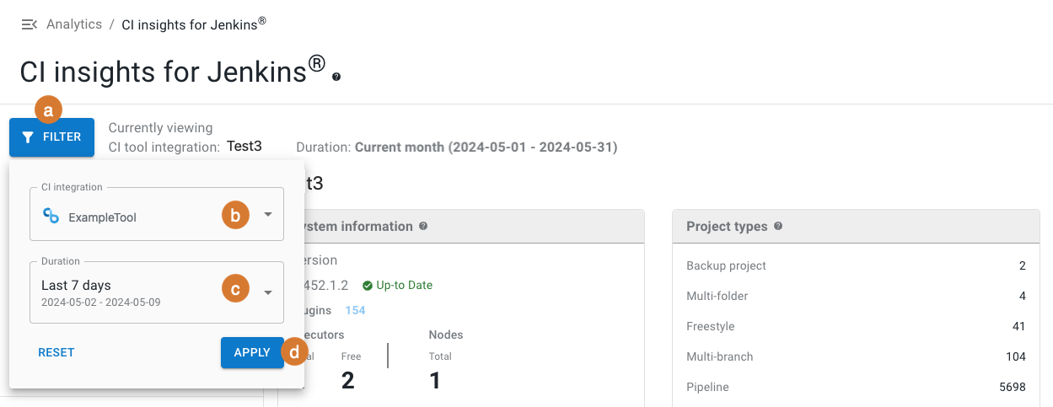The height and width of the screenshot is (407, 1053).
Task: Click the Free executors value 2
Action: [348, 381]
